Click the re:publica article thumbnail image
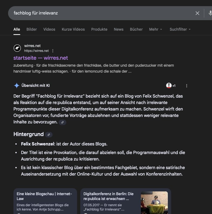Viewport: 212px width, 214px height. click(x=154, y=202)
